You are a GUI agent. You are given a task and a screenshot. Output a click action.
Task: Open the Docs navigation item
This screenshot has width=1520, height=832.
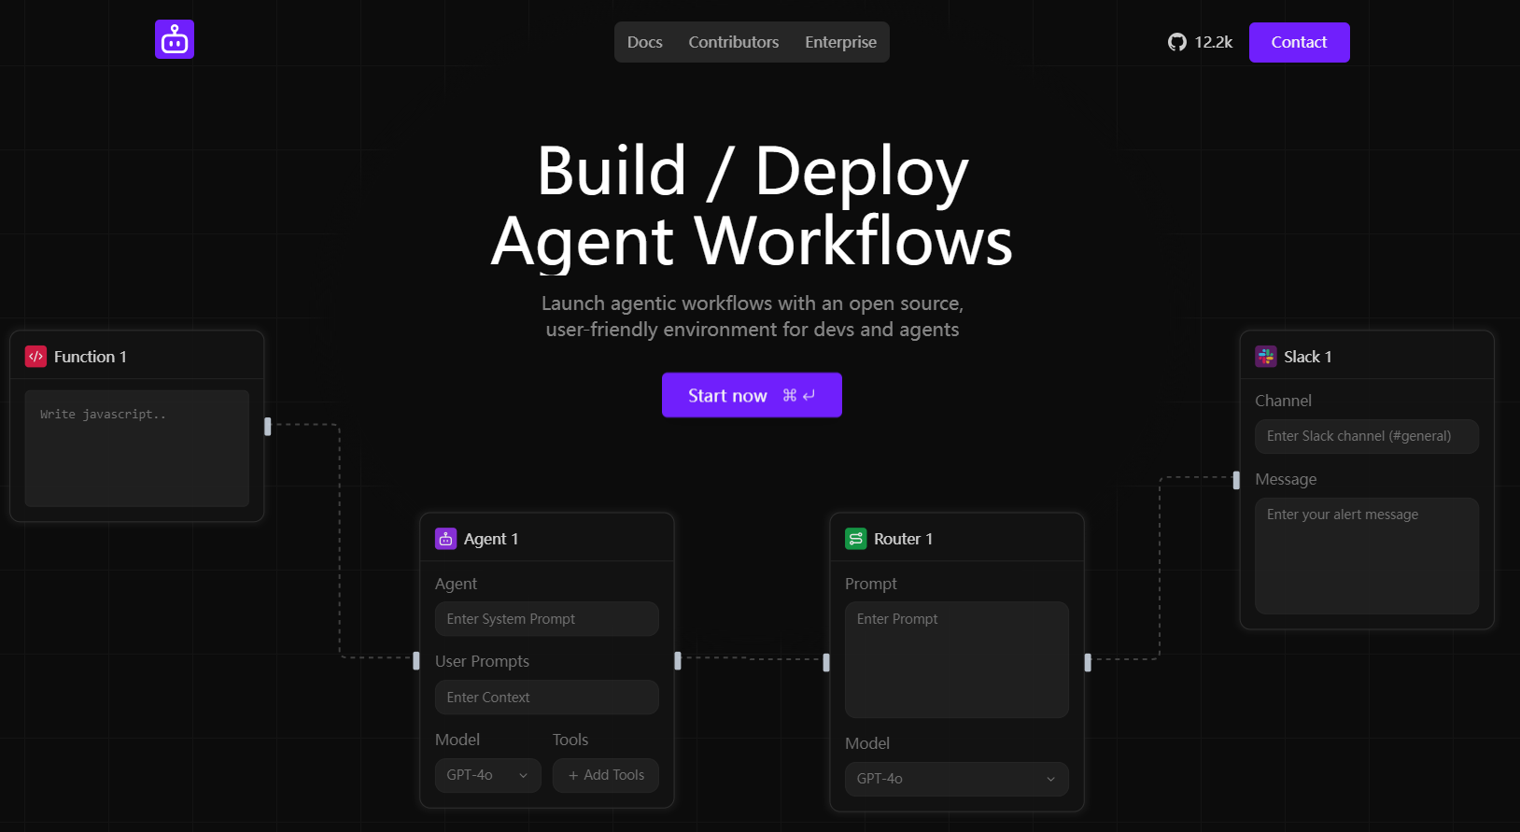(x=644, y=42)
